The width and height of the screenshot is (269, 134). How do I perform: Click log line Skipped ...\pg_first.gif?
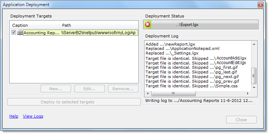(192, 67)
